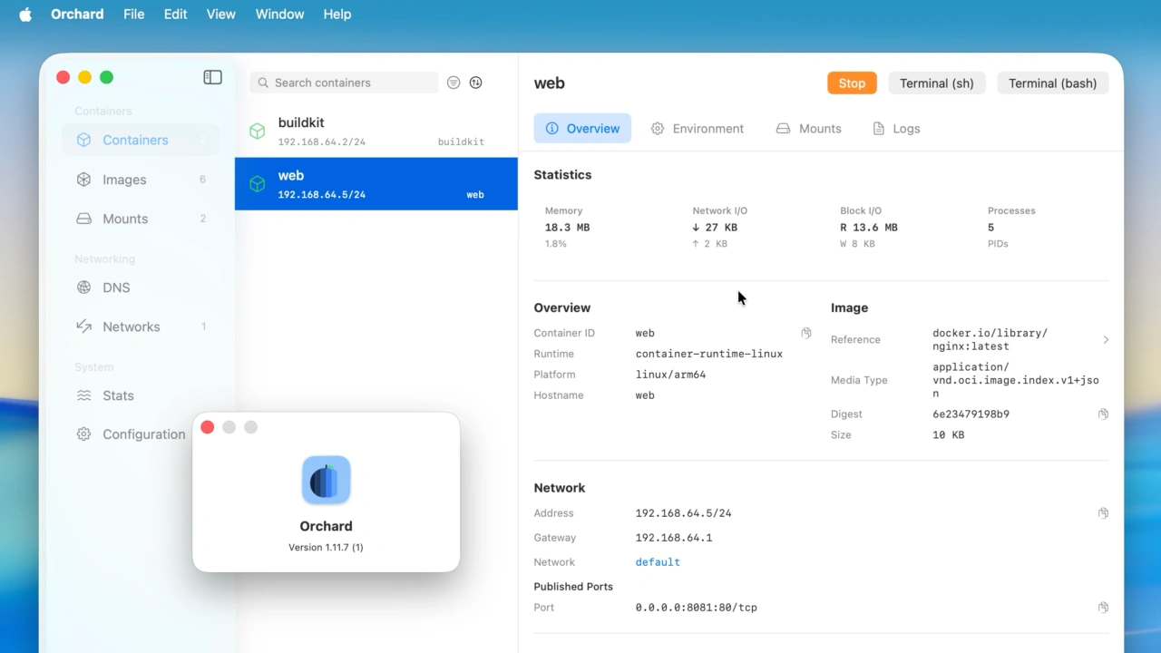Click the Orchard app icon in About window
1161x653 pixels.
326,481
